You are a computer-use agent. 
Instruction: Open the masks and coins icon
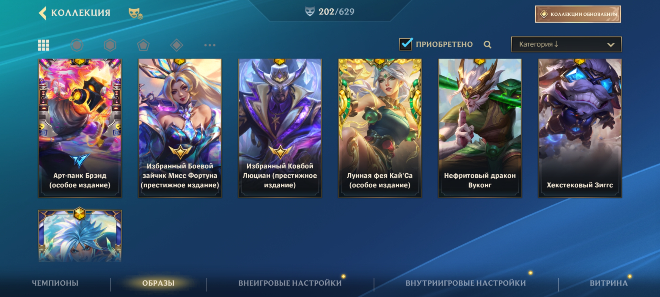click(136, 13)
